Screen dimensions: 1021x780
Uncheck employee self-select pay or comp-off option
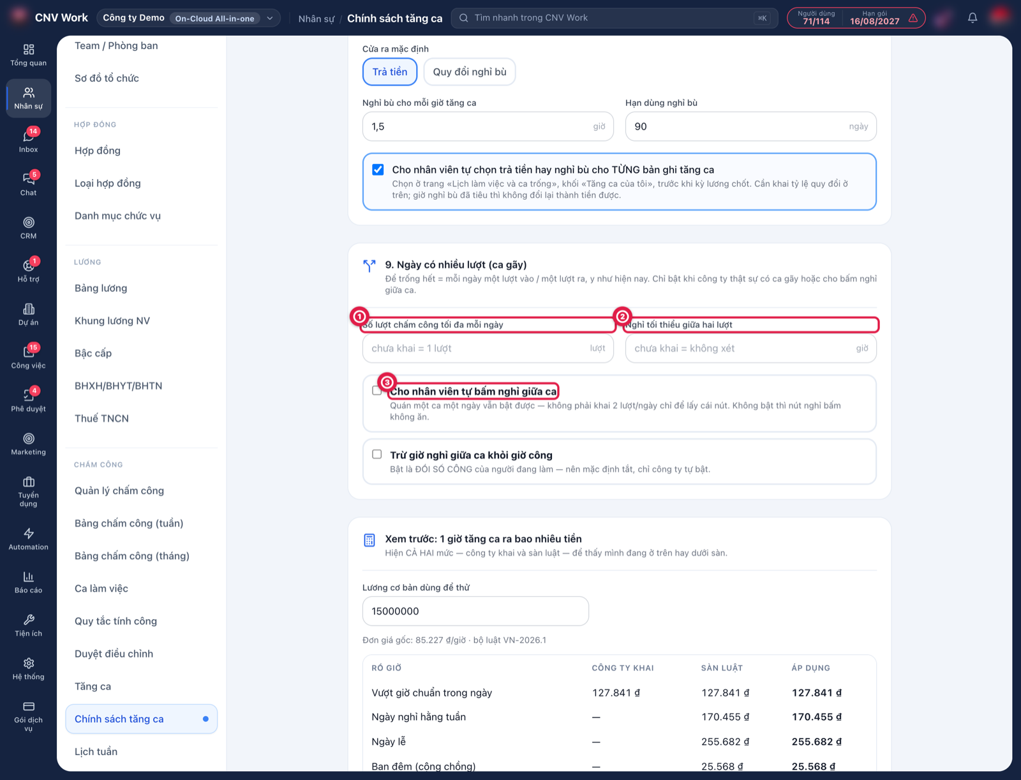378,170
